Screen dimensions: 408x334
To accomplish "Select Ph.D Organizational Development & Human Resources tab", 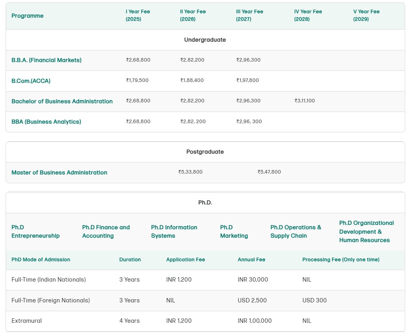I will click(366, 232).
